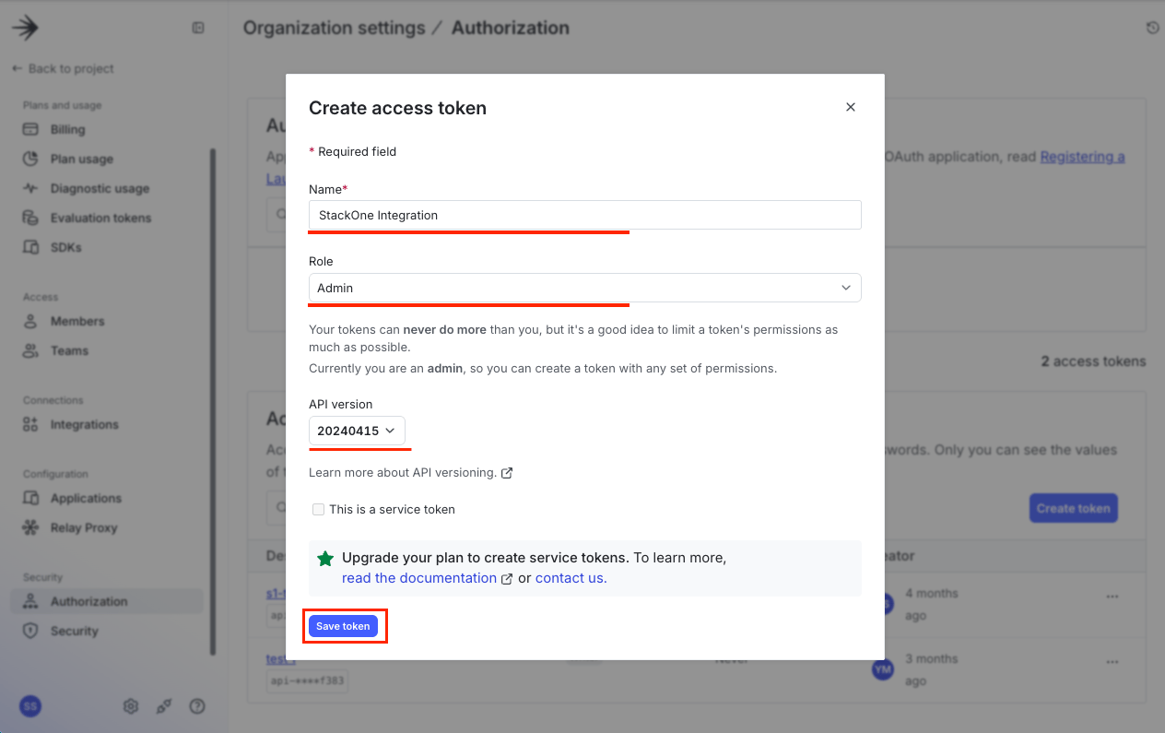Click the rocket icon at sidebar bottom

click(x=164, y=706)
